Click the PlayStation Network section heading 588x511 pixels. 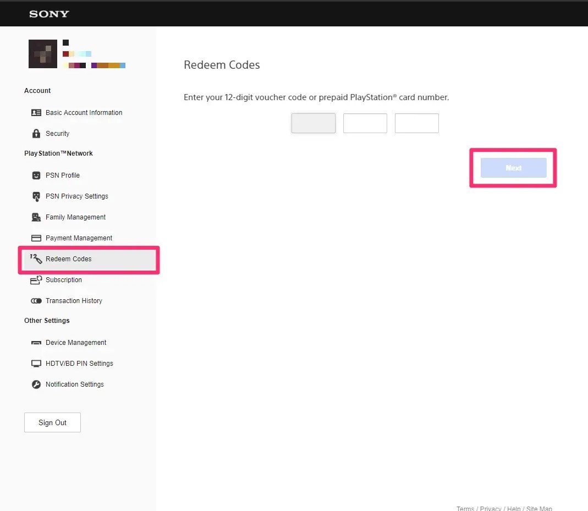tap(58, 153)
